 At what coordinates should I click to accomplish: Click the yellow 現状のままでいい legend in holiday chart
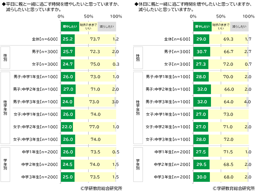pyautogui.click(x=221, y=26)
